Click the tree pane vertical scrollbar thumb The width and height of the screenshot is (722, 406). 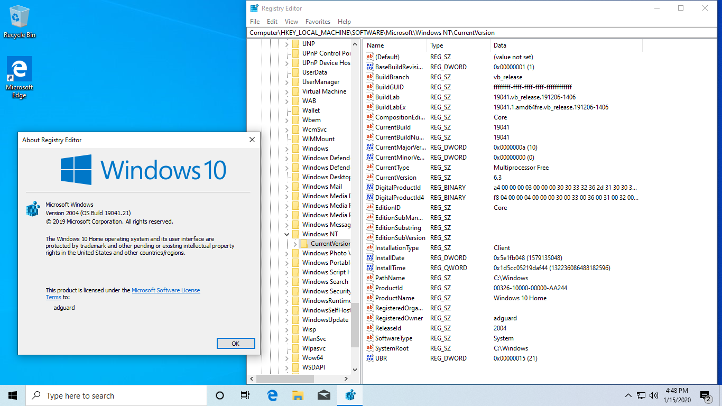(x=355, y=326)
